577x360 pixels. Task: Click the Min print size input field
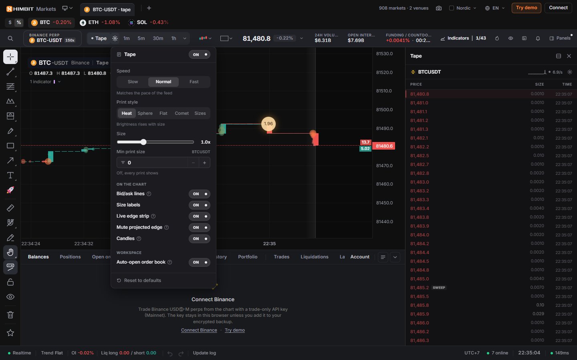(x=152, y=162)
